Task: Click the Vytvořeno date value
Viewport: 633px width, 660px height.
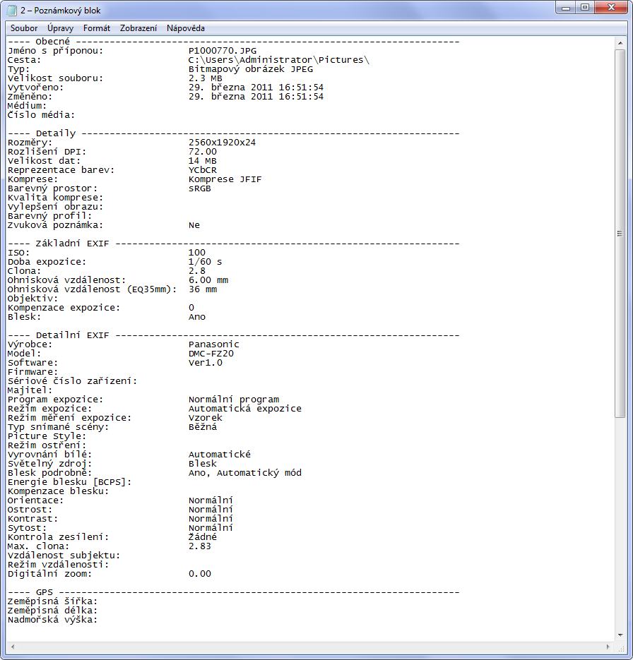Action: 256,88
